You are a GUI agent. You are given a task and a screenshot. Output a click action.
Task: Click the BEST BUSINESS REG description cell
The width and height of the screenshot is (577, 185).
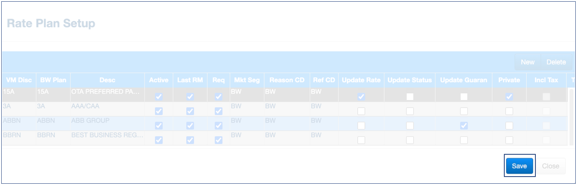coord(107,135)
